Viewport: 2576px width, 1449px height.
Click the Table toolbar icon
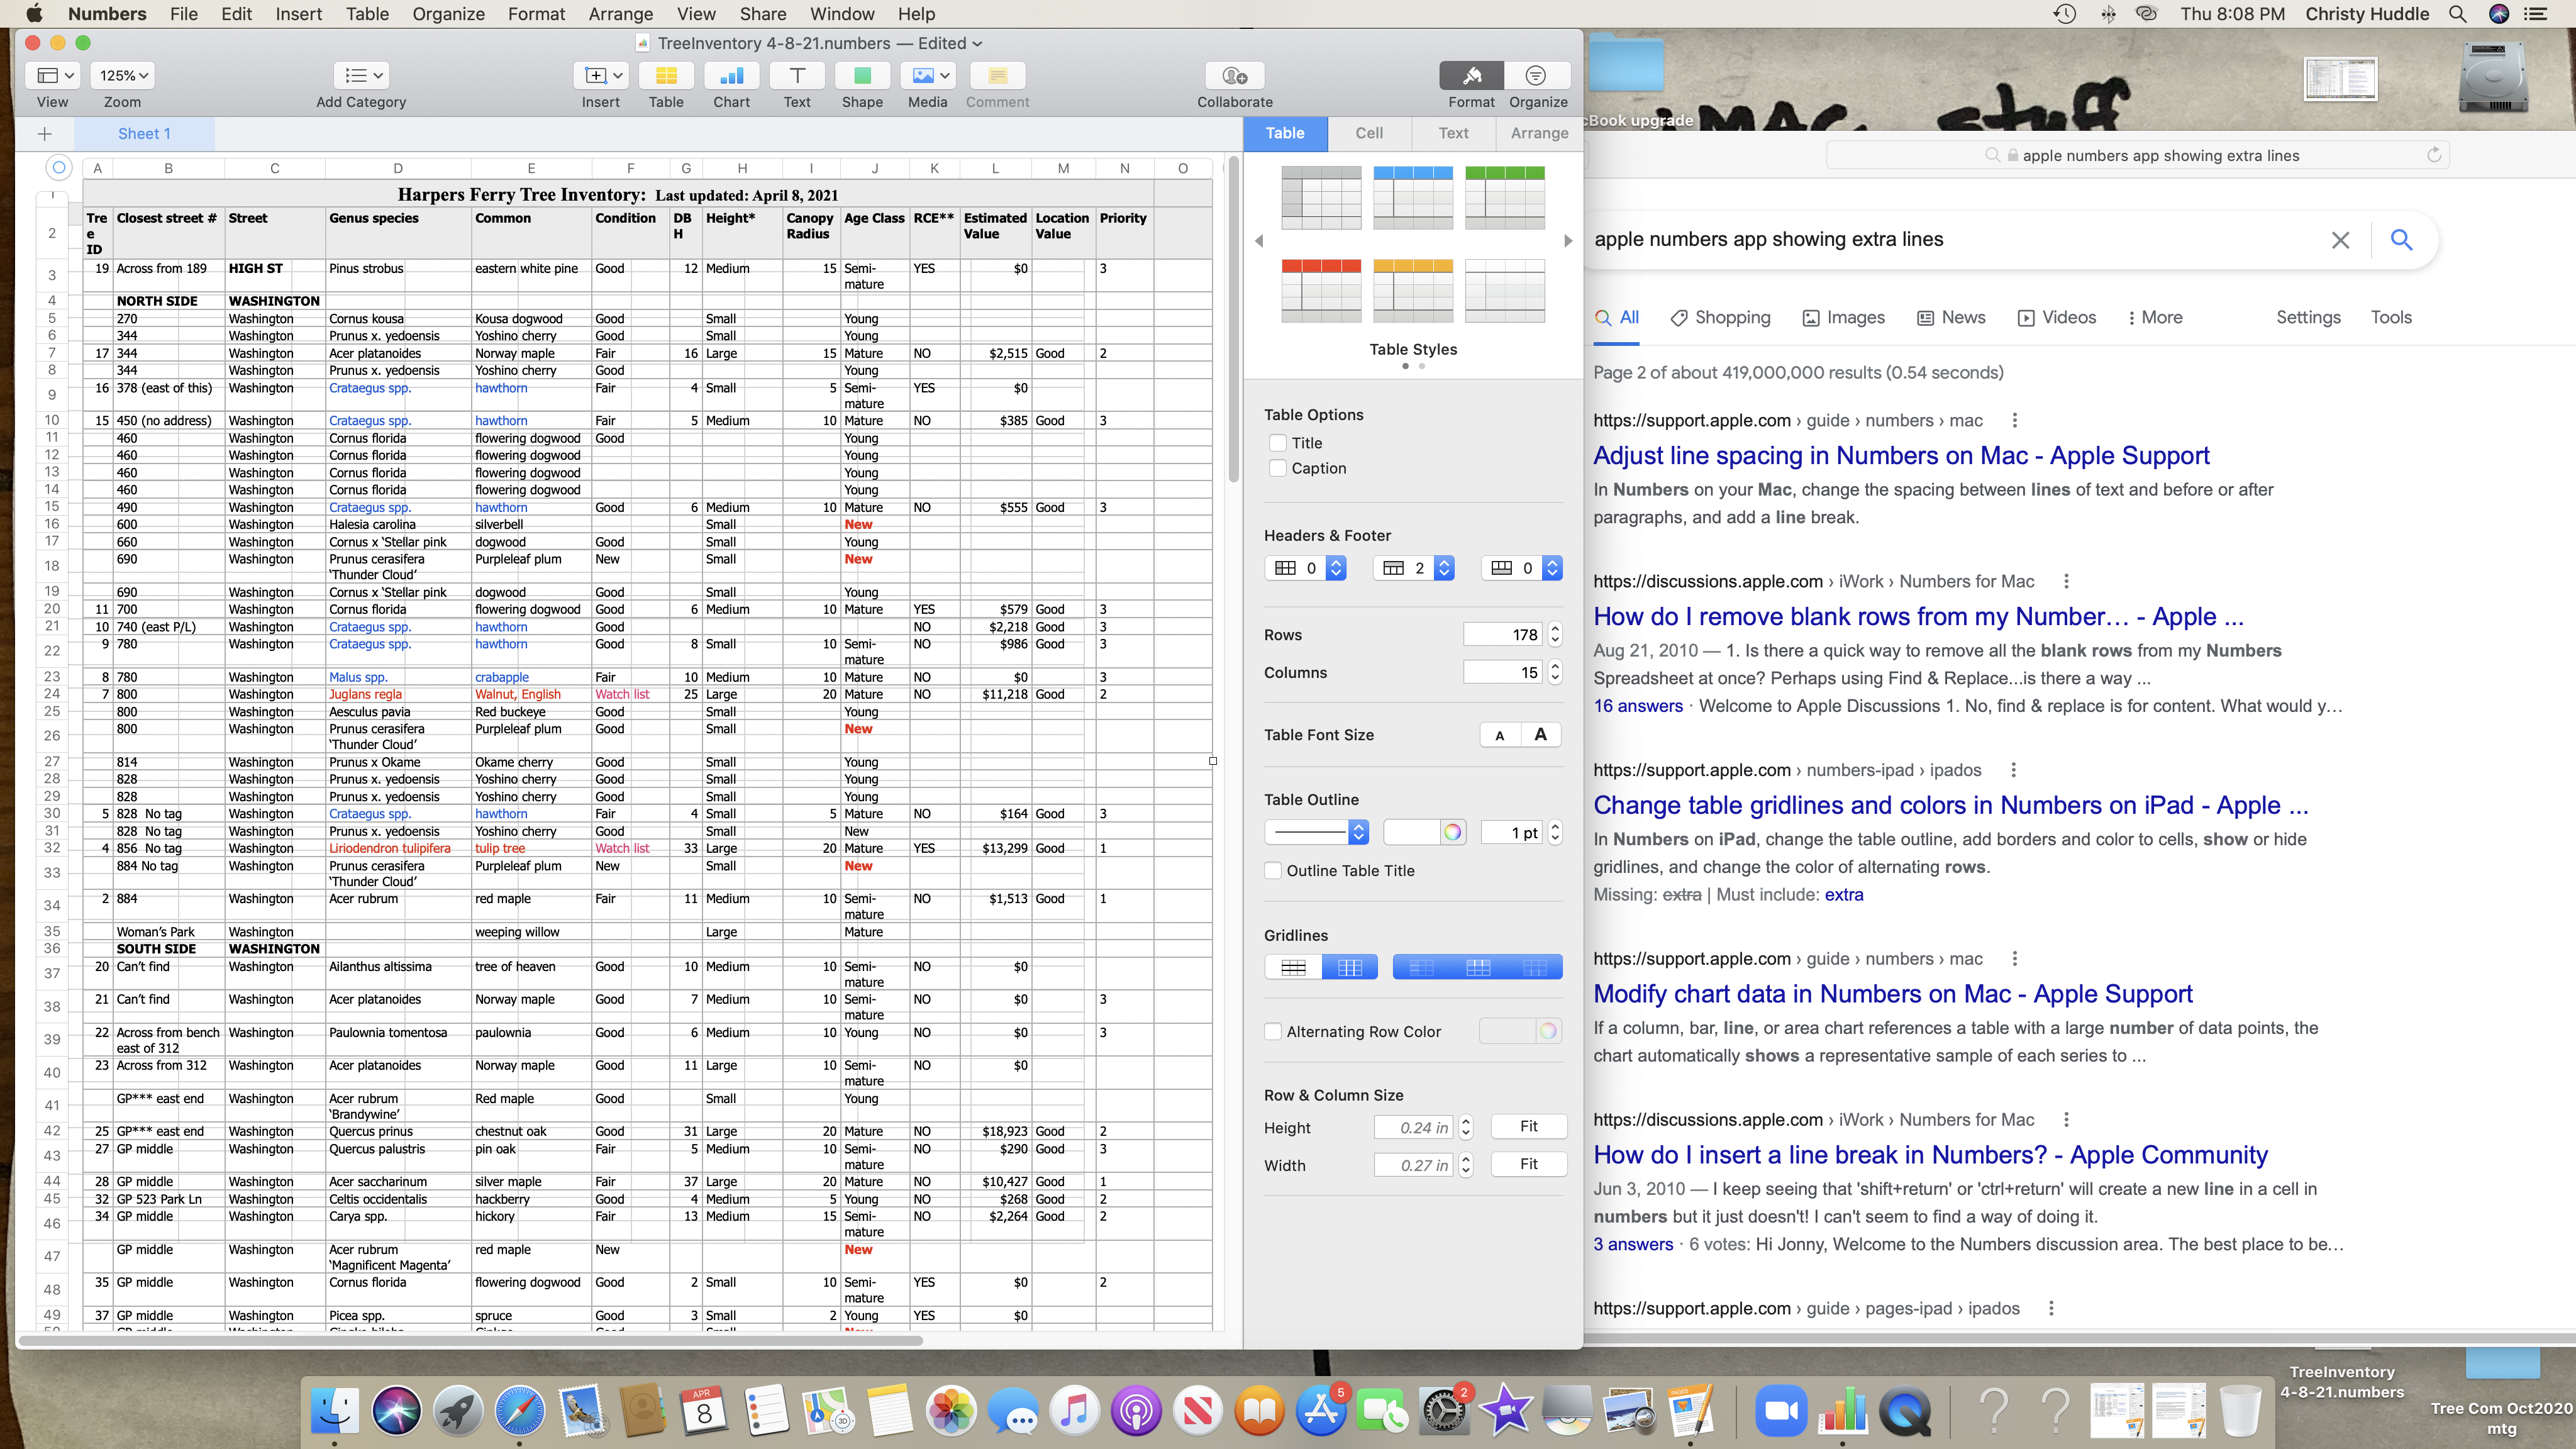click(666, 76)
